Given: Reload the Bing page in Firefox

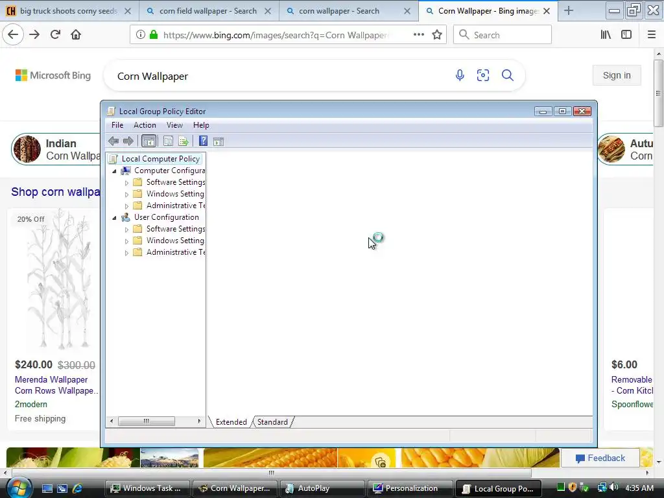Looking at the screenshot, I should (55, 35).
